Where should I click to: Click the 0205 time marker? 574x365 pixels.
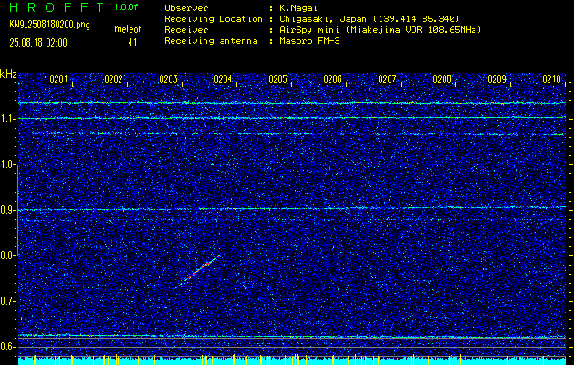click(277, 79)
